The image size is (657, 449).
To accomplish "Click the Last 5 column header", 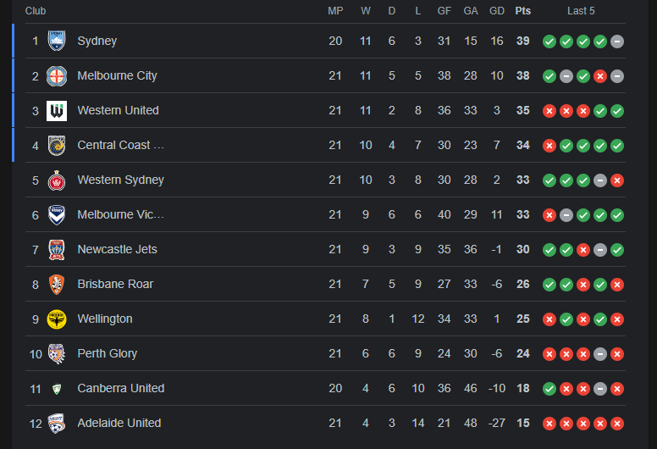I will [581, 11].
